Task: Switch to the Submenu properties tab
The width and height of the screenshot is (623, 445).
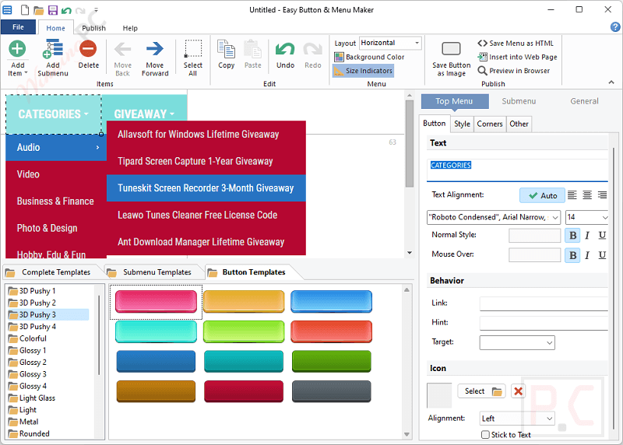Action: (519, 101)
